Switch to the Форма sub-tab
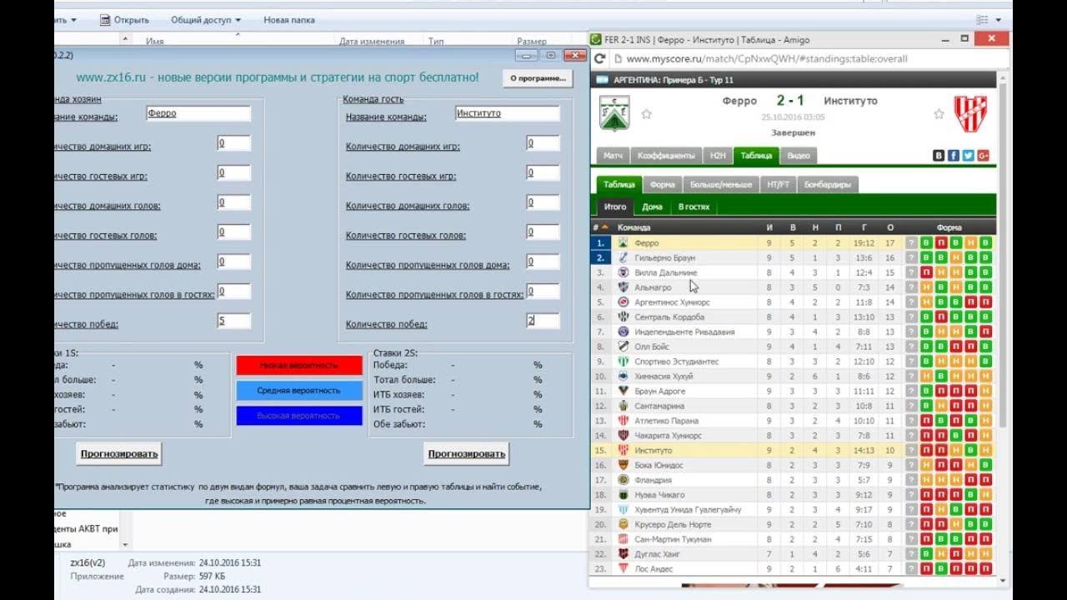 [x=662, y=185]
